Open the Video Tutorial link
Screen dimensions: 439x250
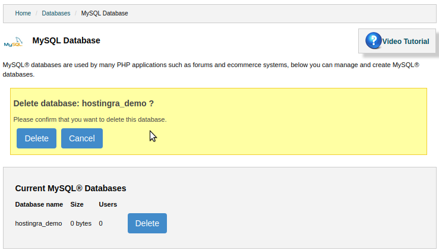click(405, 42)
